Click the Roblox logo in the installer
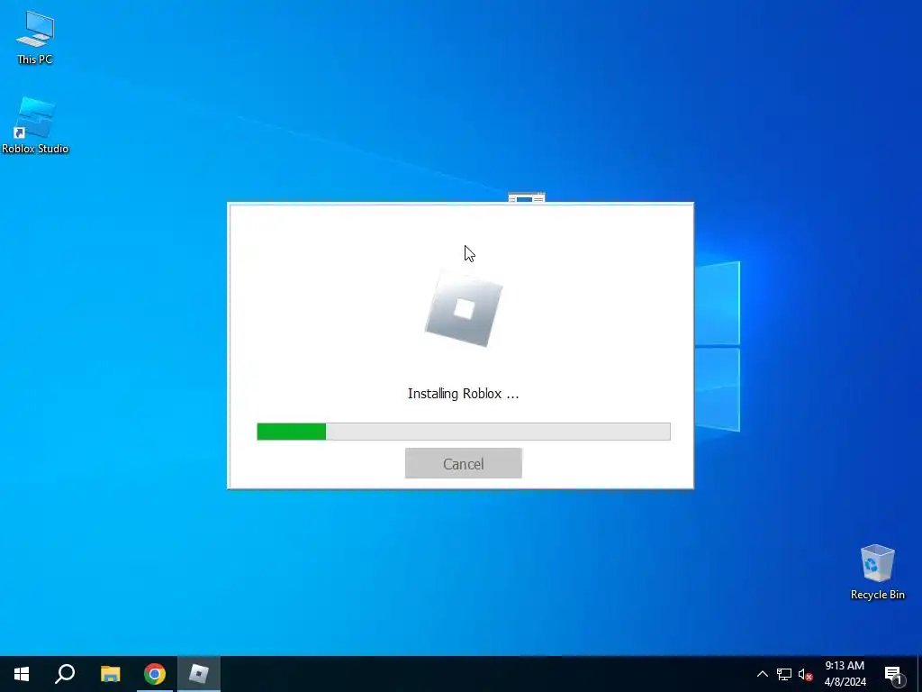 (x=464, y=309)
